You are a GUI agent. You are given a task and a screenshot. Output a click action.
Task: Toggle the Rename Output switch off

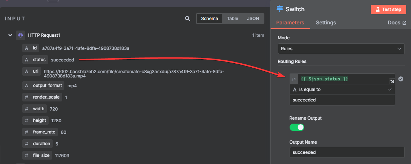pyautogui.click(x=297, y=127)
